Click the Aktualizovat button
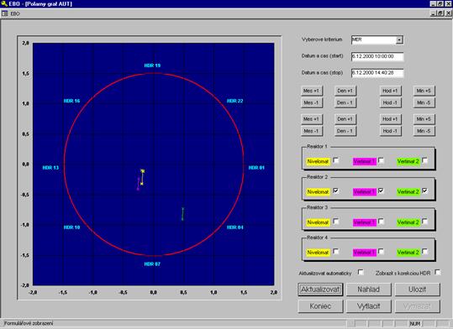The image size is (453, 329). pos(320,290)
